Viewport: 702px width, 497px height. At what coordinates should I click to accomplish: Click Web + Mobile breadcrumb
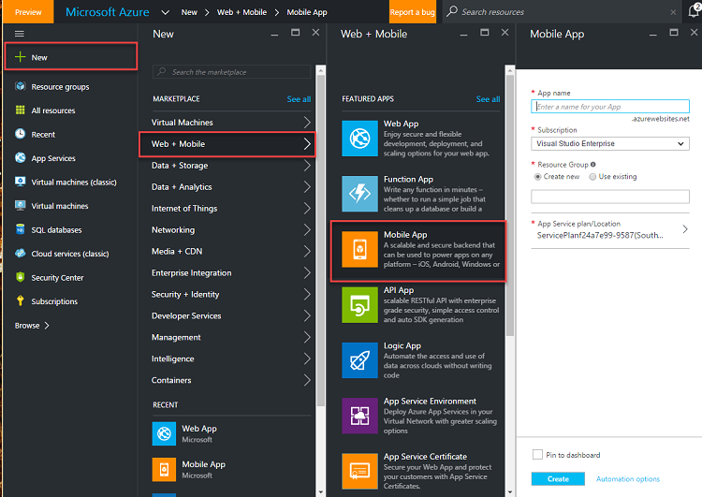coord(241,12)
